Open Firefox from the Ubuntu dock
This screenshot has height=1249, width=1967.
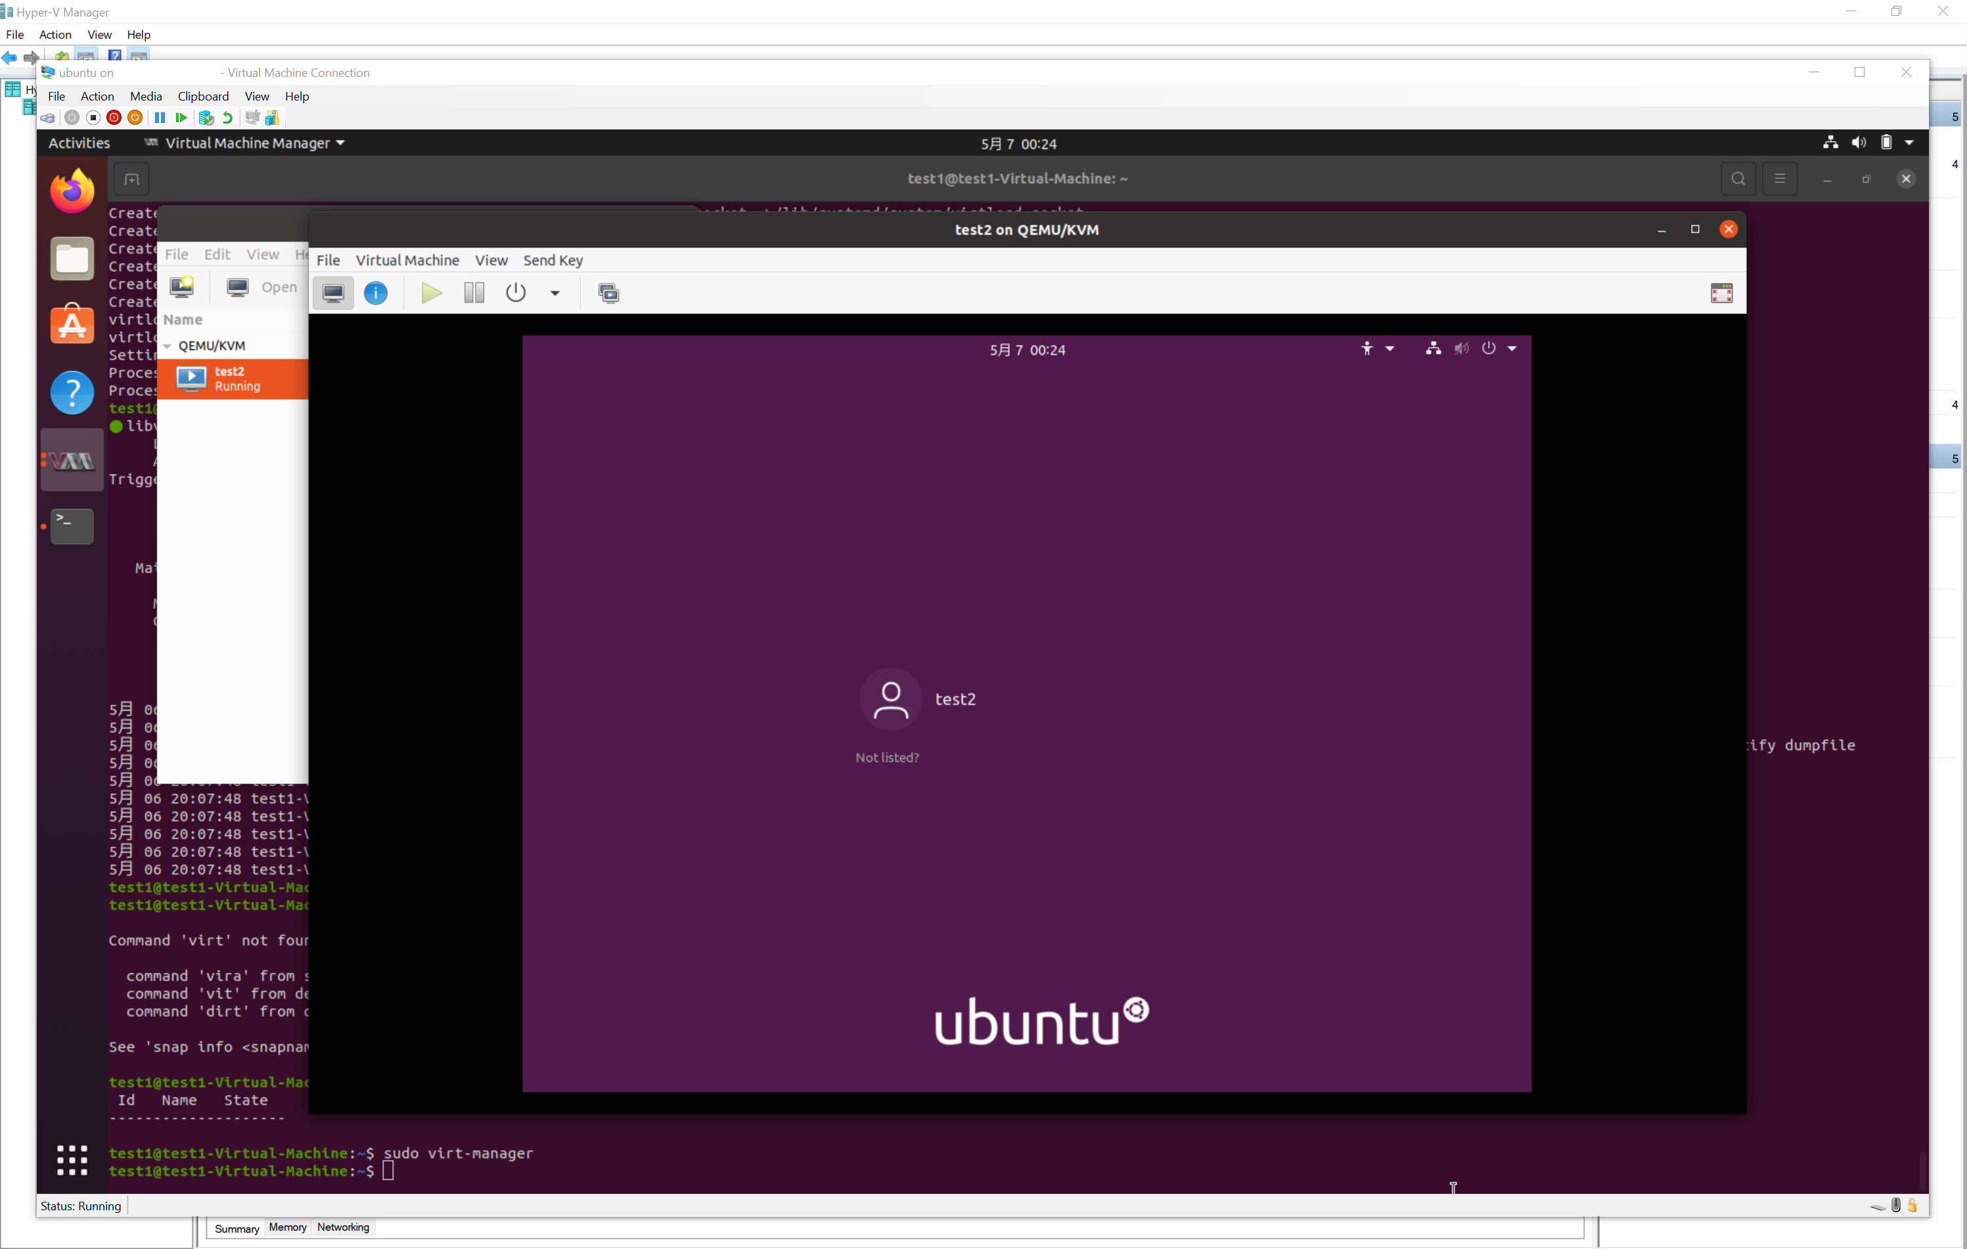(x=72, y=189)
